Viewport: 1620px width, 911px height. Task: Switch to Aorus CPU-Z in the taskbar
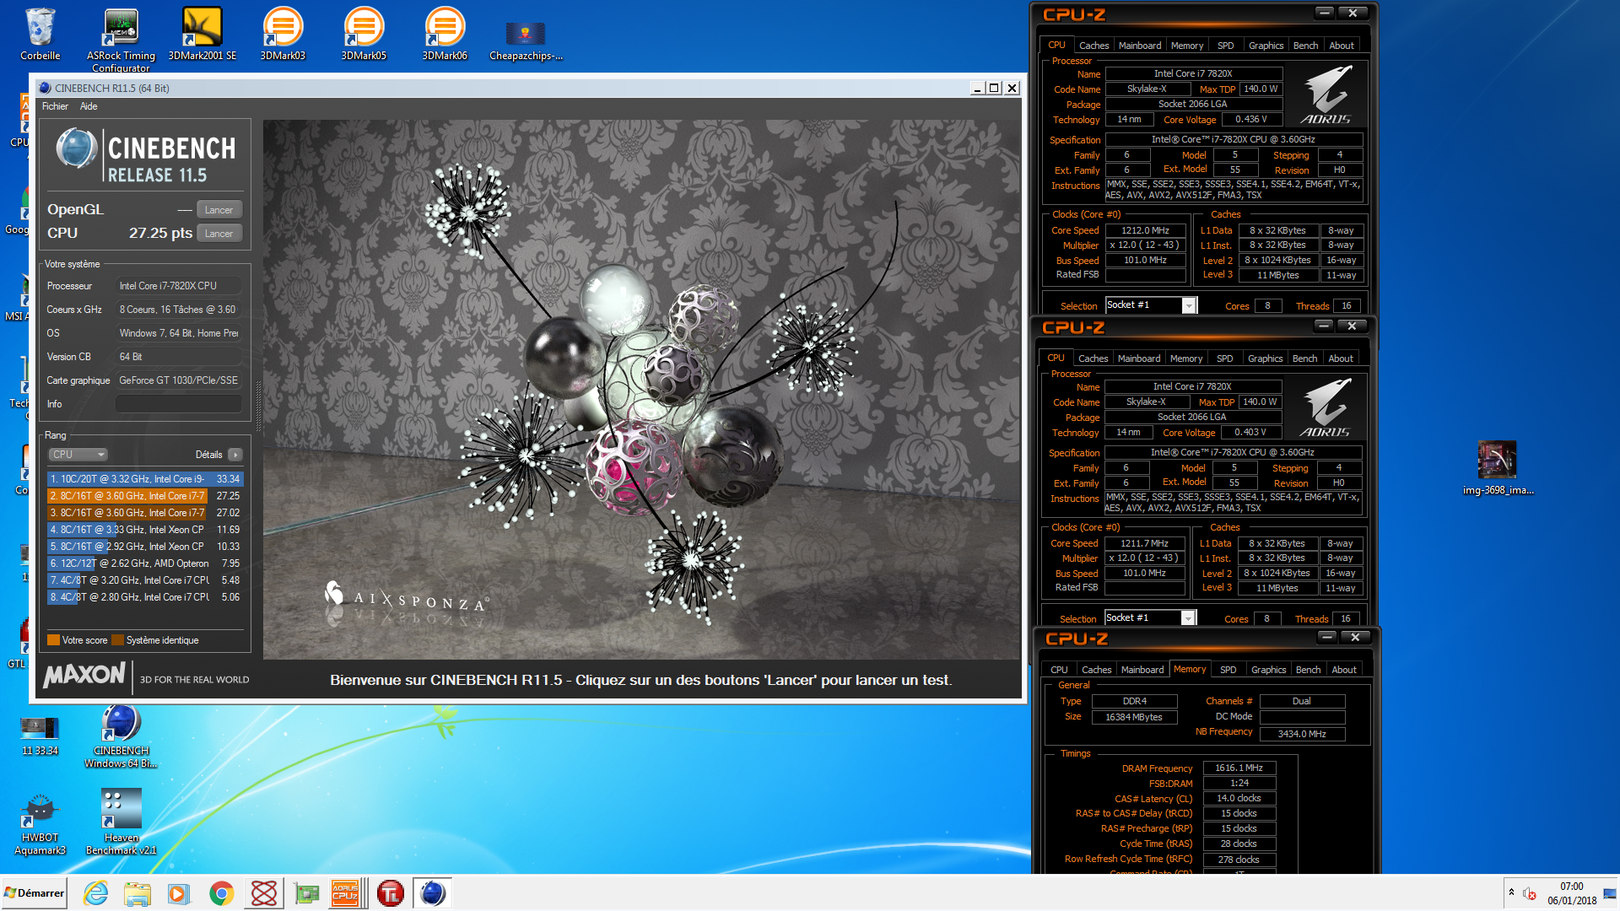[345, 893]
